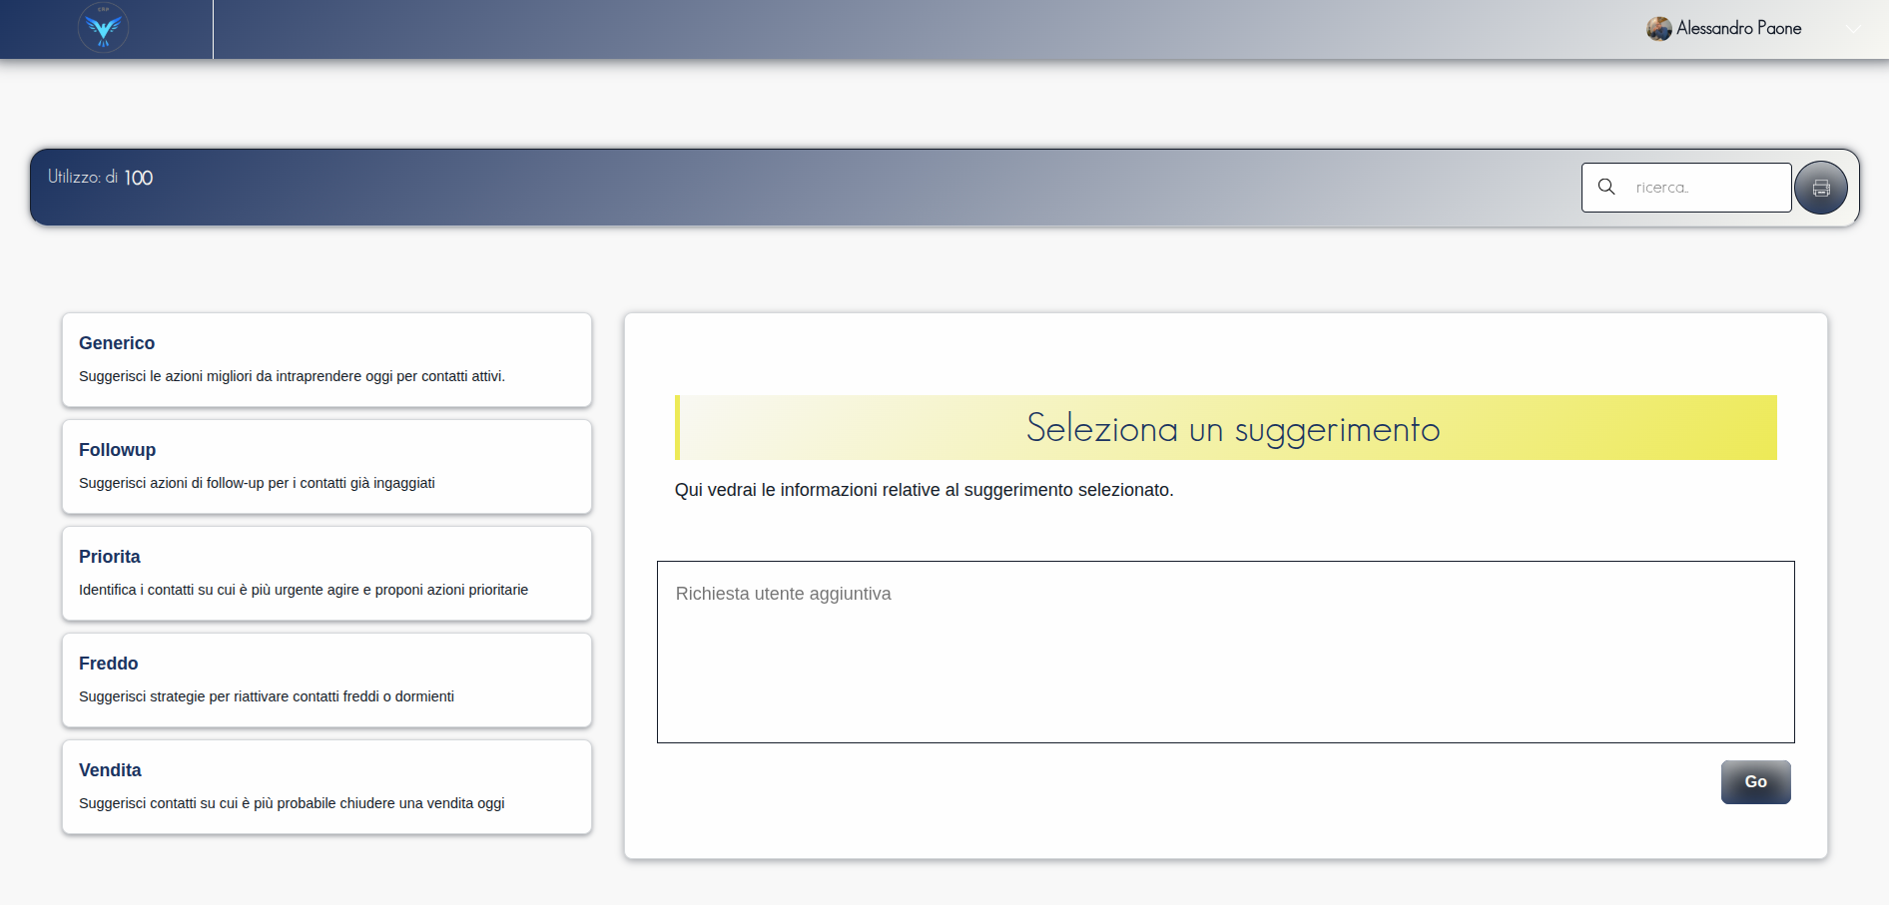
Task: Pick the Freddo suggestion card
Action: click(326, 679)
